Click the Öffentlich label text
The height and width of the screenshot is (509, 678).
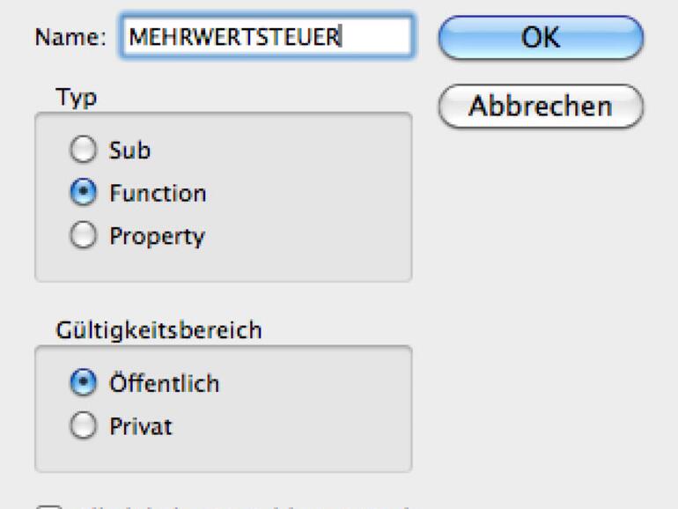pos(164,384)
